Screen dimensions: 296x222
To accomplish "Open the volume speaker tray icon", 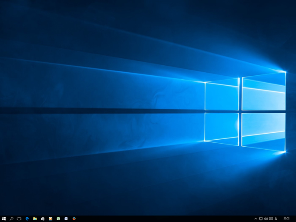I will click(266, 219).
